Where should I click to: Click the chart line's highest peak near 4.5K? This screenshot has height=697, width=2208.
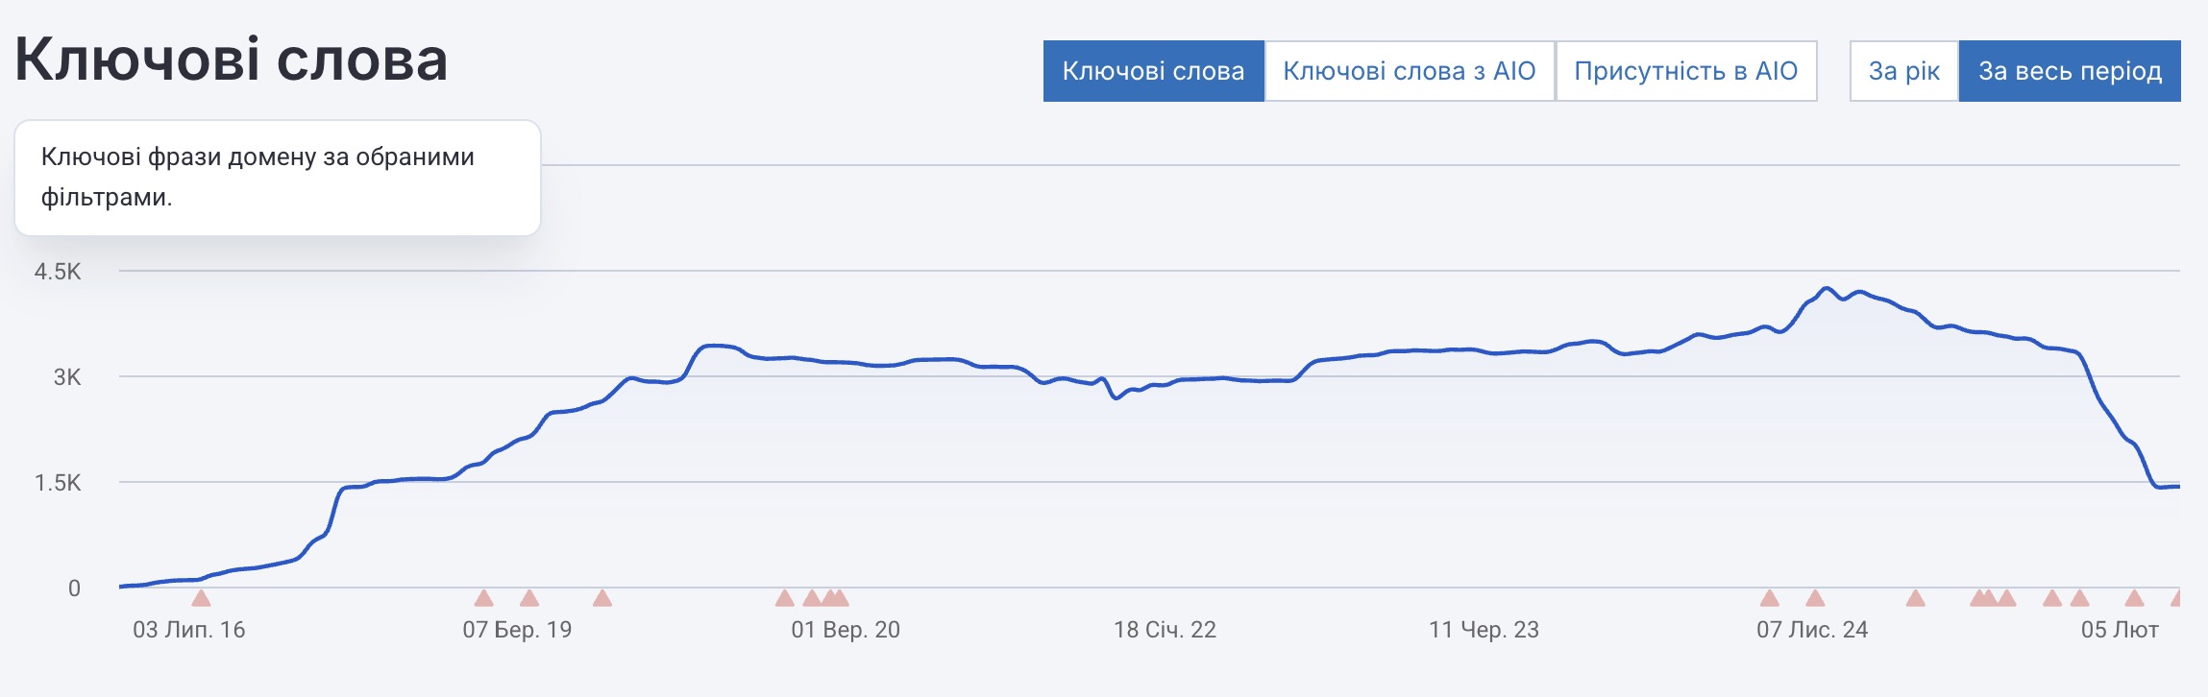(1827, 288)
